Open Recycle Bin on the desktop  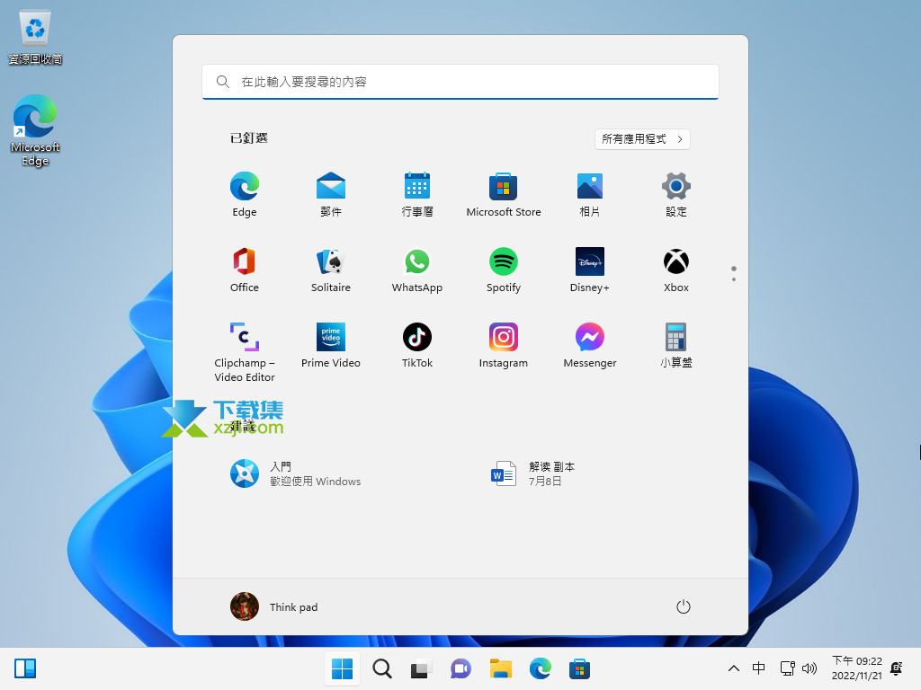35,36
